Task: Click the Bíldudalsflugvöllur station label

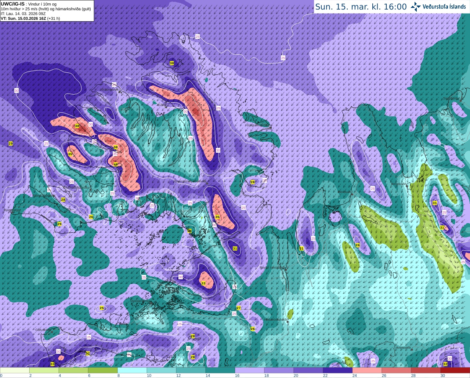Action: tap(77, 187)
